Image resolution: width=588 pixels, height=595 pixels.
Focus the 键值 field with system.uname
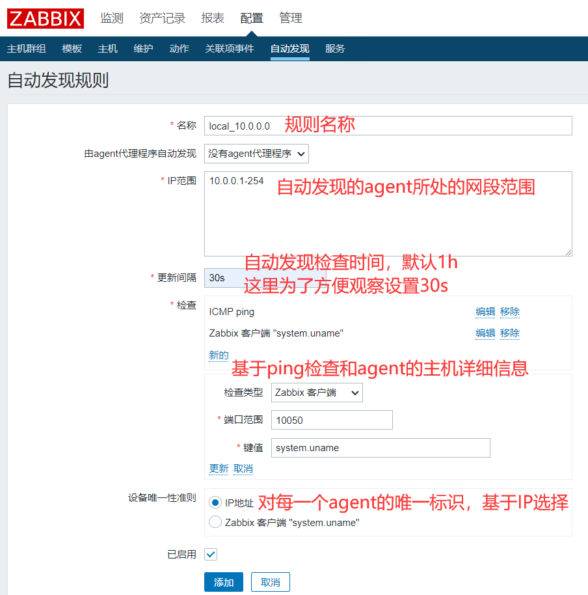pos(381,448)
